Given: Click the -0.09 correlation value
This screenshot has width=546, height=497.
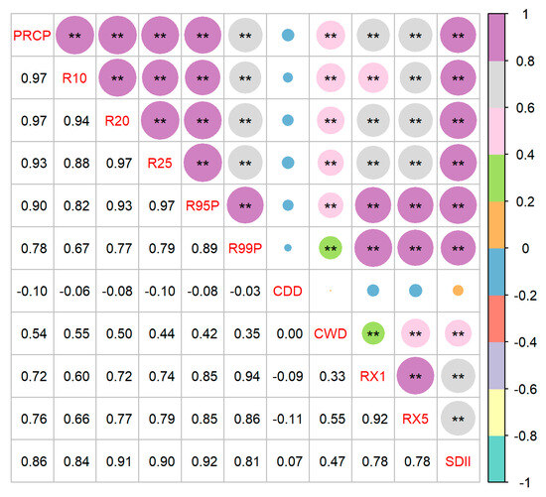Looking at the screenshot, I should 288,377.
